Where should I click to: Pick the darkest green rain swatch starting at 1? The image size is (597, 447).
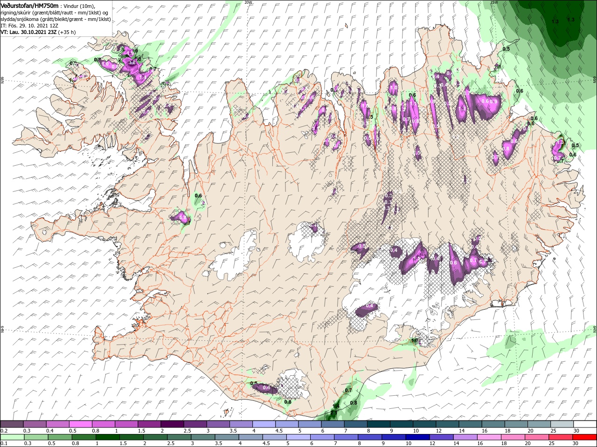point(107,437)
